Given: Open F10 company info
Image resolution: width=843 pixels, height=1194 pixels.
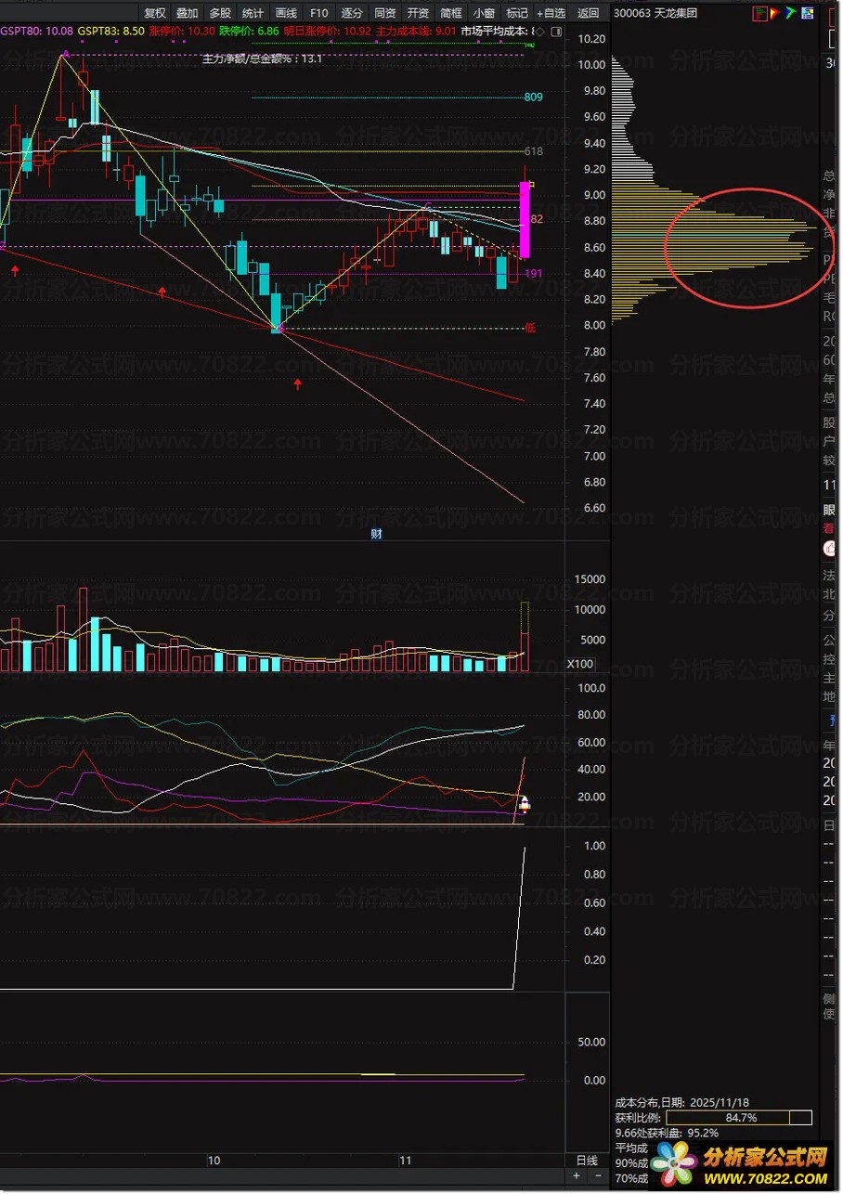Looking at the screenshot, I should tap(318, 13).
